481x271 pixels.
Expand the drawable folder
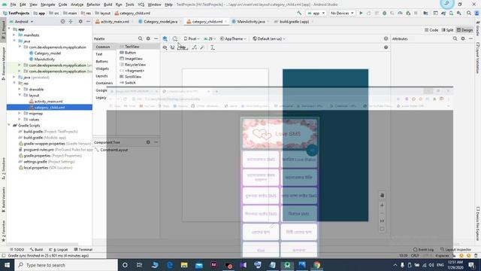pyautogui.click(x=20, y=89)
